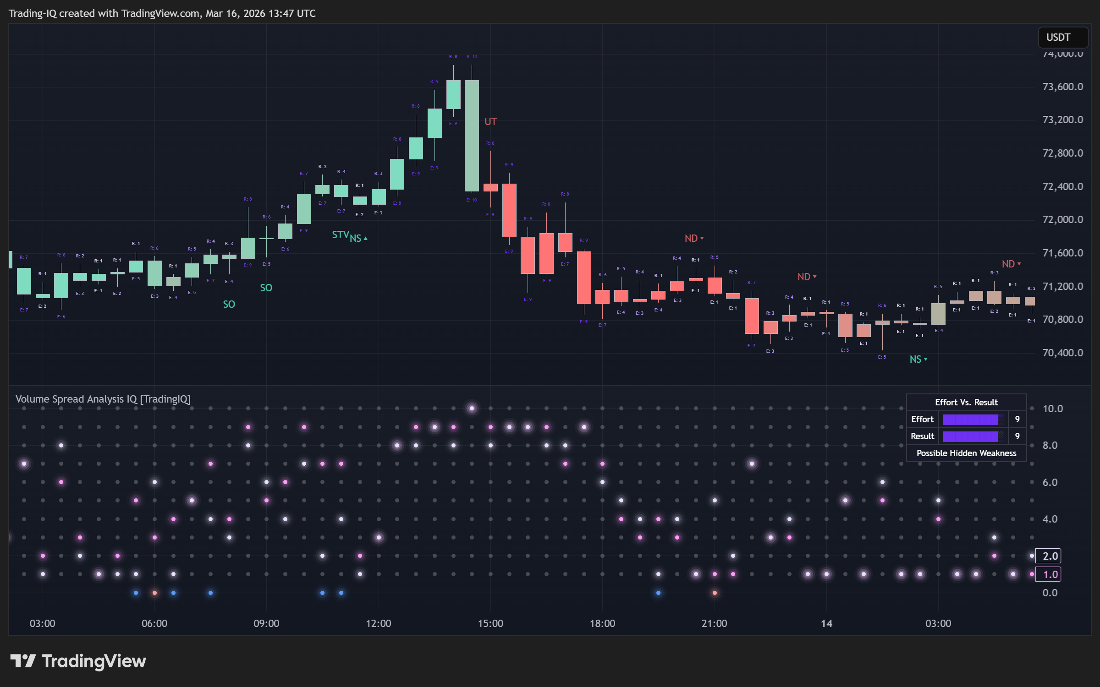
Task: Click the 21:00 time axis label
Action: [x=714, y=623]
